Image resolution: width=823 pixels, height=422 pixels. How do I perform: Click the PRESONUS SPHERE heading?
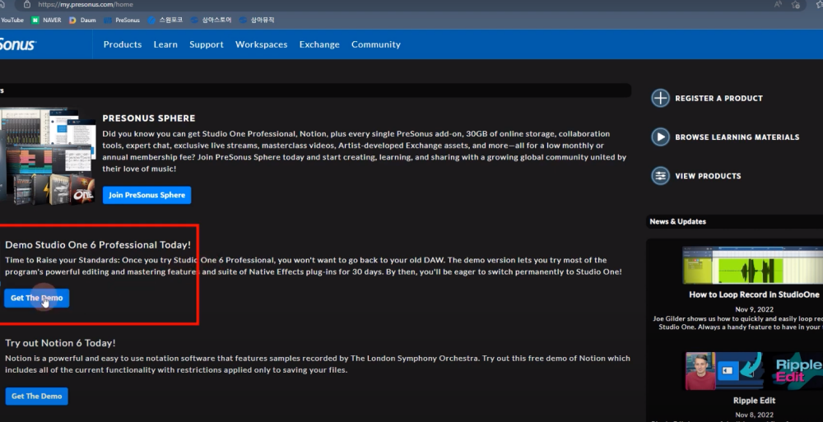(x=148, y=118)
